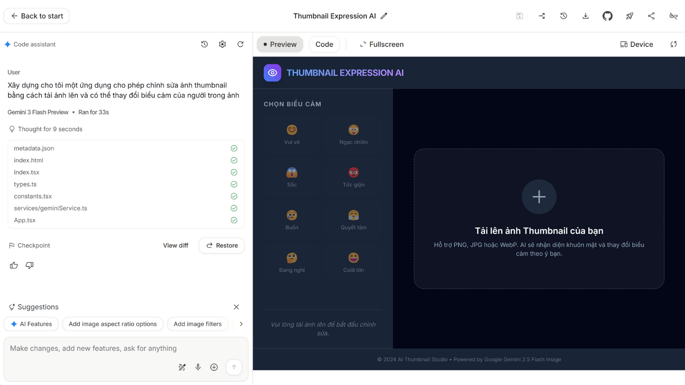The height and width of the screenshot is (385, 685).
Task: Select the pencil edit icon near prompt input
Action: 182,367
